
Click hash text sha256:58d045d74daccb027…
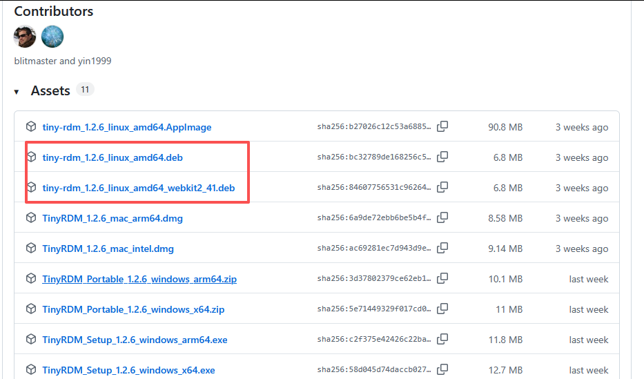374,369
